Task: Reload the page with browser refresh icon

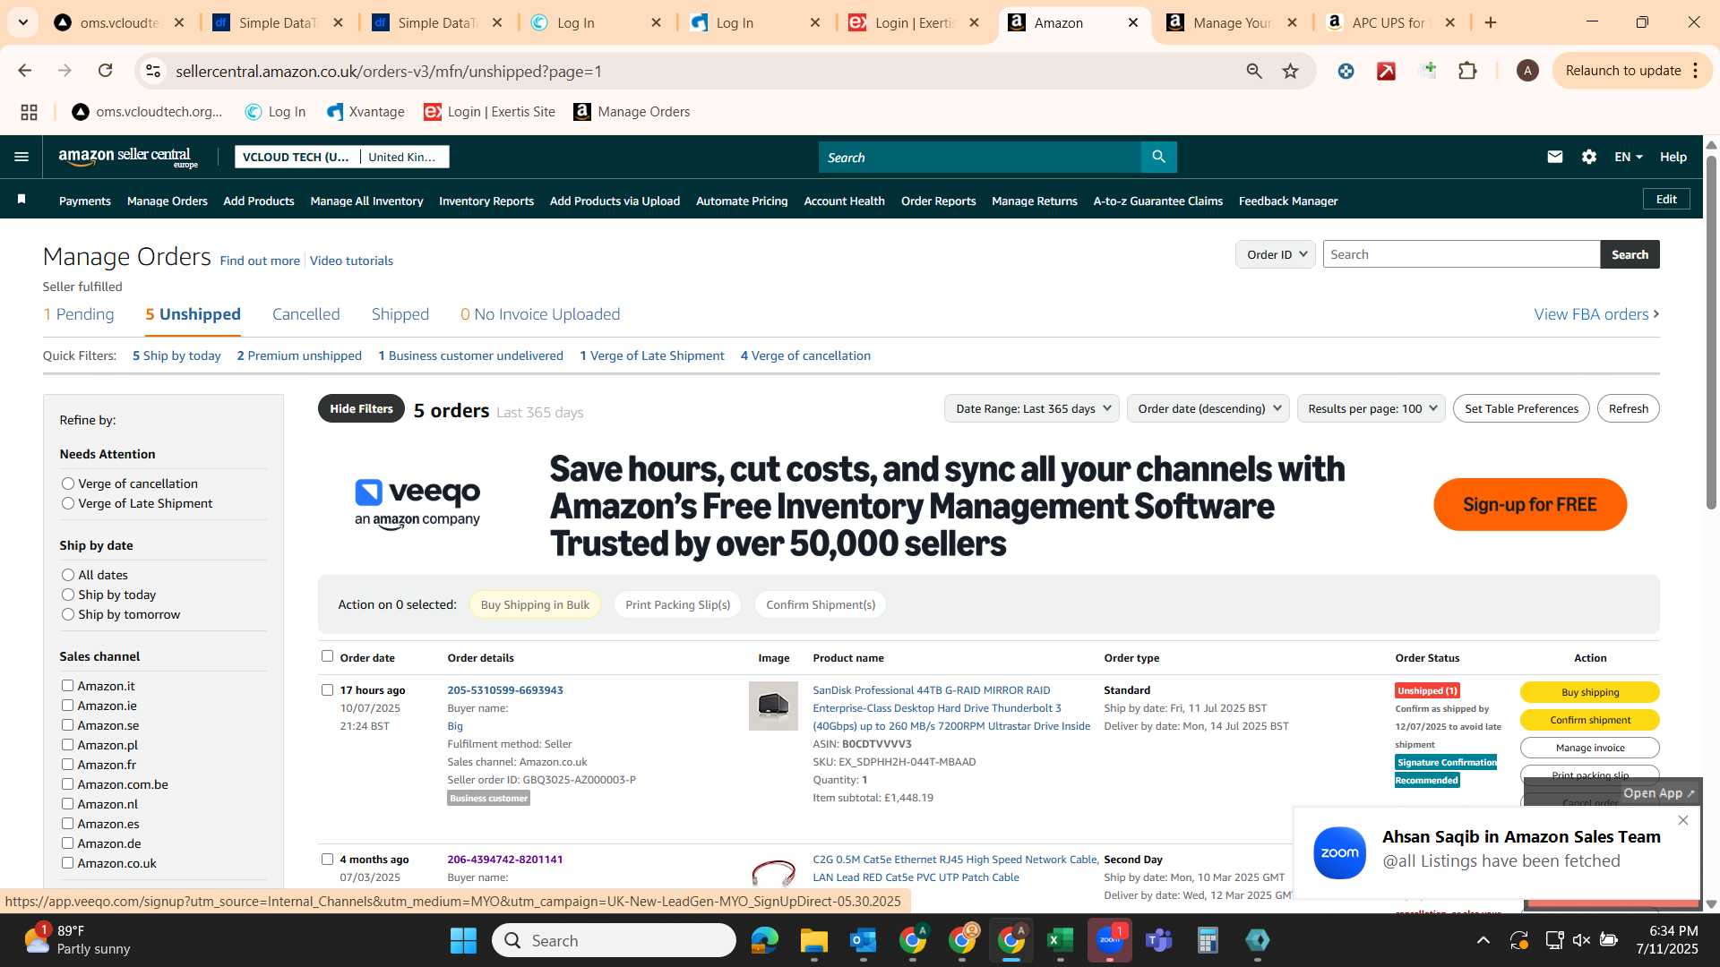Action: [x=106, y=71]
